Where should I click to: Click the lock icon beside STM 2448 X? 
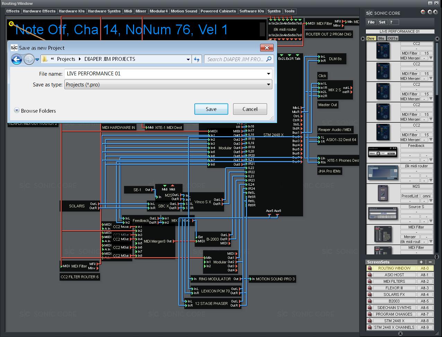click(x=370, y=321)
